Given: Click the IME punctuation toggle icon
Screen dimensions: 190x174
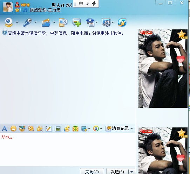Looking at the screenshot, I should click(x=94, y=4).
